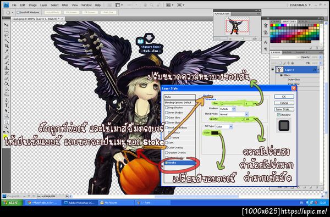Click the Actual Pixels button
This screenshot has width=330, height=217.
[53, 13]
